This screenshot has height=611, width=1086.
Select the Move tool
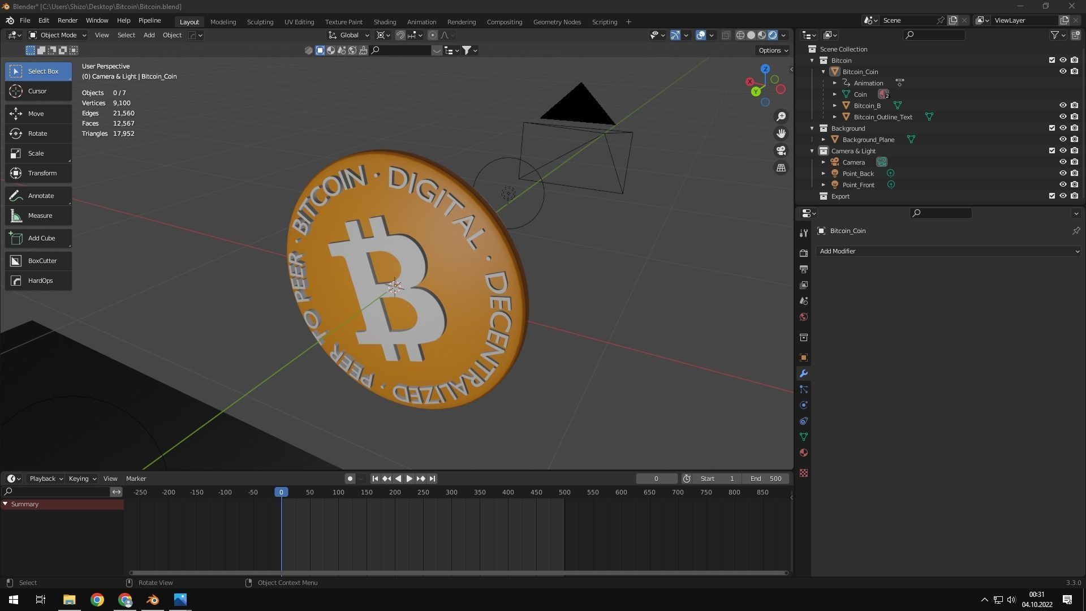[x=38, y=114]
